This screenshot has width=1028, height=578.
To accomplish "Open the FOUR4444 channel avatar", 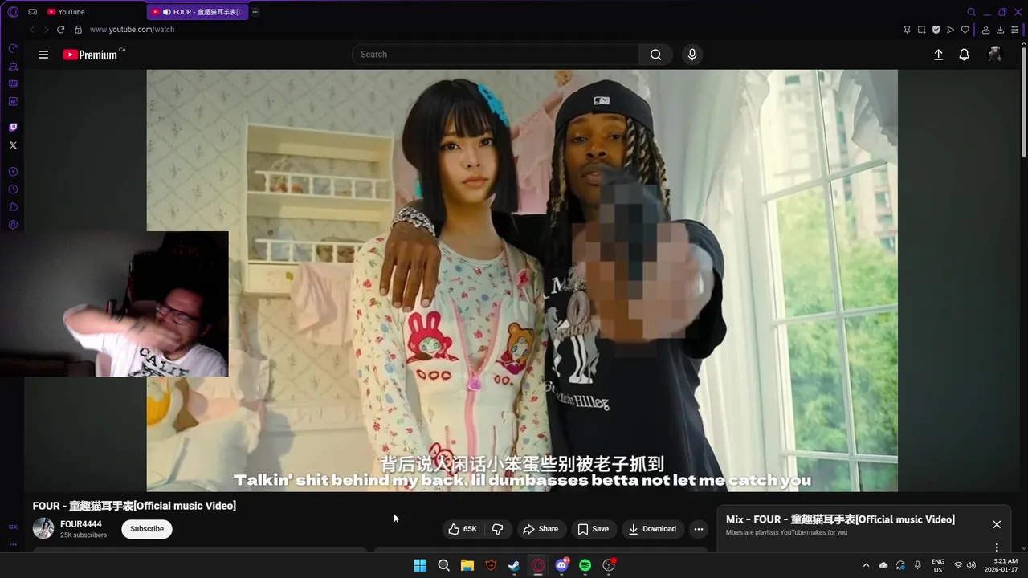I will point(43,528).
